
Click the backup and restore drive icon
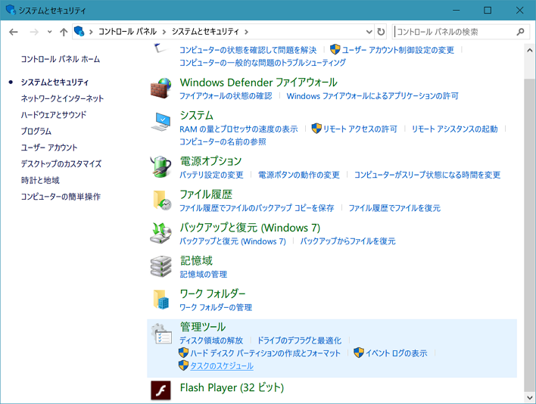160,233
